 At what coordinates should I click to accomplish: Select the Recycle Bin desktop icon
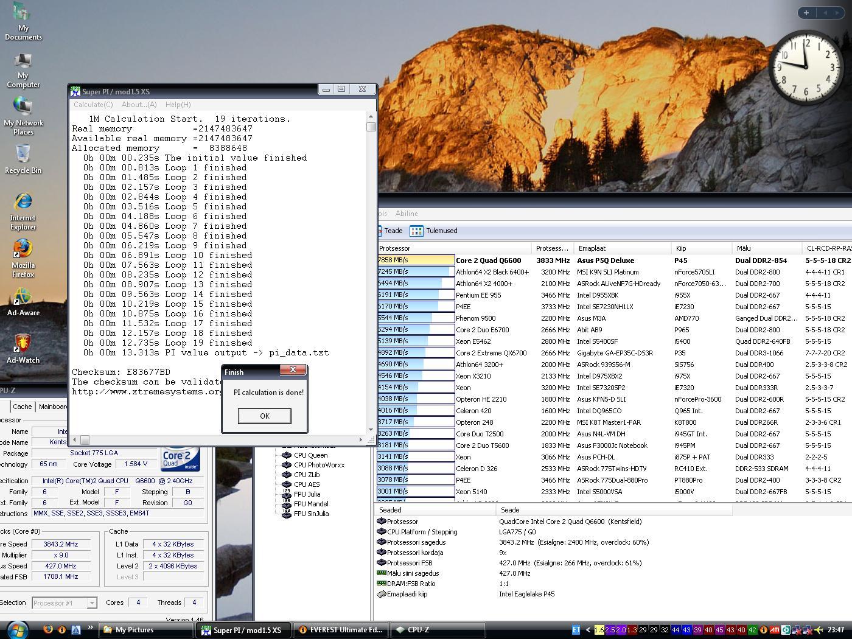(x=23, y=159)
